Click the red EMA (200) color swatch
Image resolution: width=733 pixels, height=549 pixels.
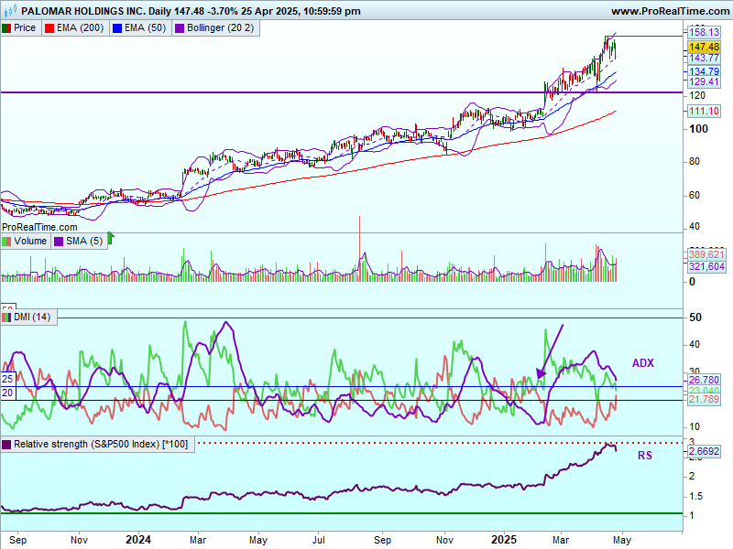[52, 28]
